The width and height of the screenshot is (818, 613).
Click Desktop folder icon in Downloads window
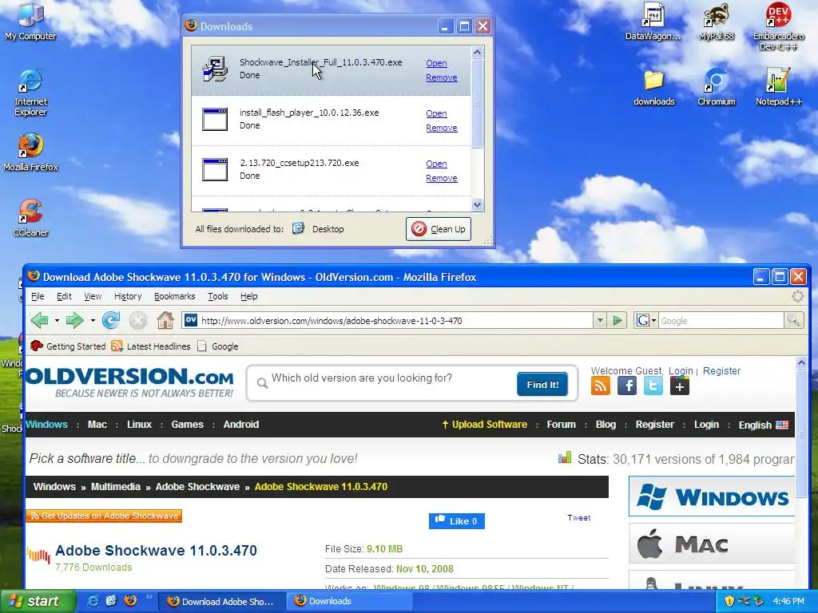point(298,228)
